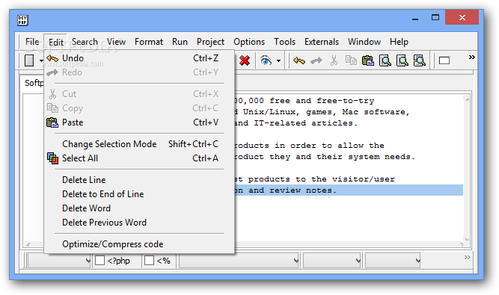
Task: Click the toolbar Paste clipboard icon
Action: (x=368, y=60)
